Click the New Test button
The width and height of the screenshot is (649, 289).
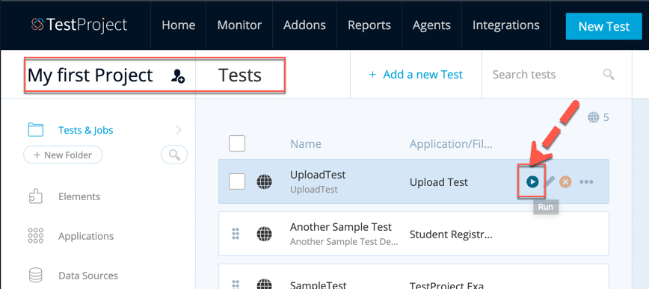pos(604,26)
